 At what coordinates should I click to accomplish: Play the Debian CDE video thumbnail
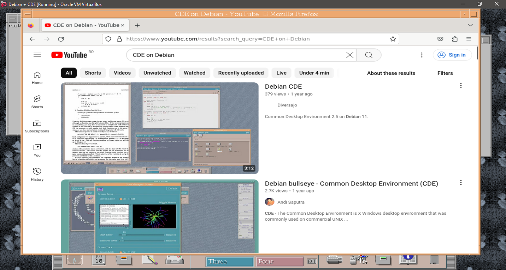pos(159,128)
